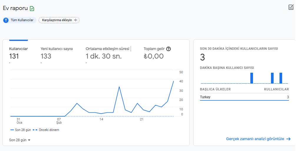The width and height of the screenshot is (296, 151).
Task: Click the Son 28 gün legend entry
Action: click(21, 130)
